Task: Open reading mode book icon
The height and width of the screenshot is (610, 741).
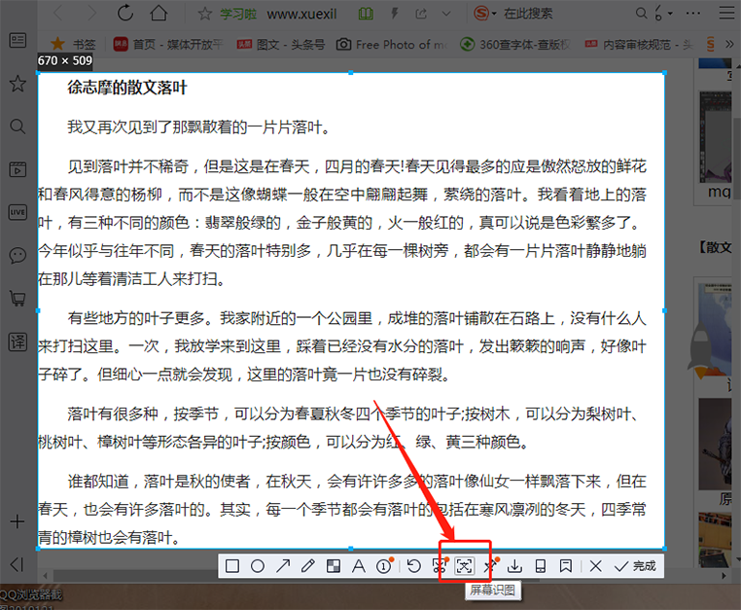Action: pos(366,14)
